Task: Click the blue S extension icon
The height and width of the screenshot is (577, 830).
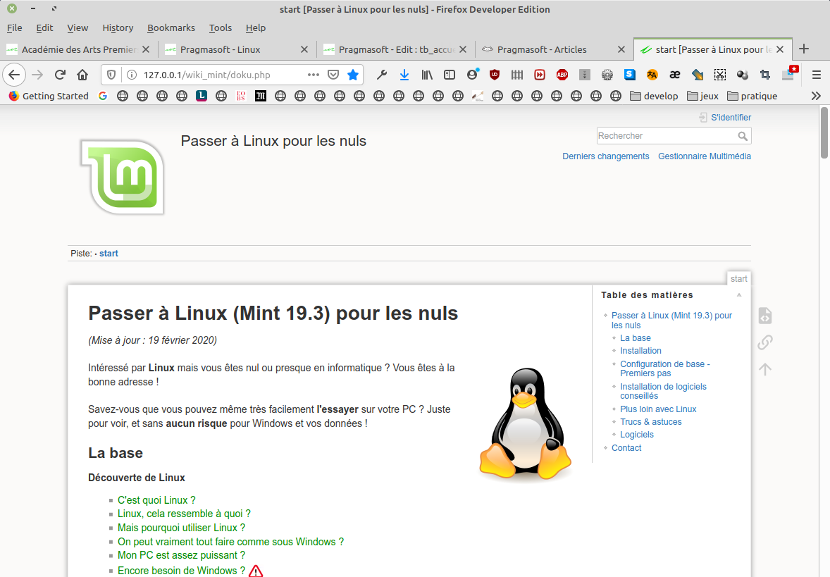Action: click(629, 75)
